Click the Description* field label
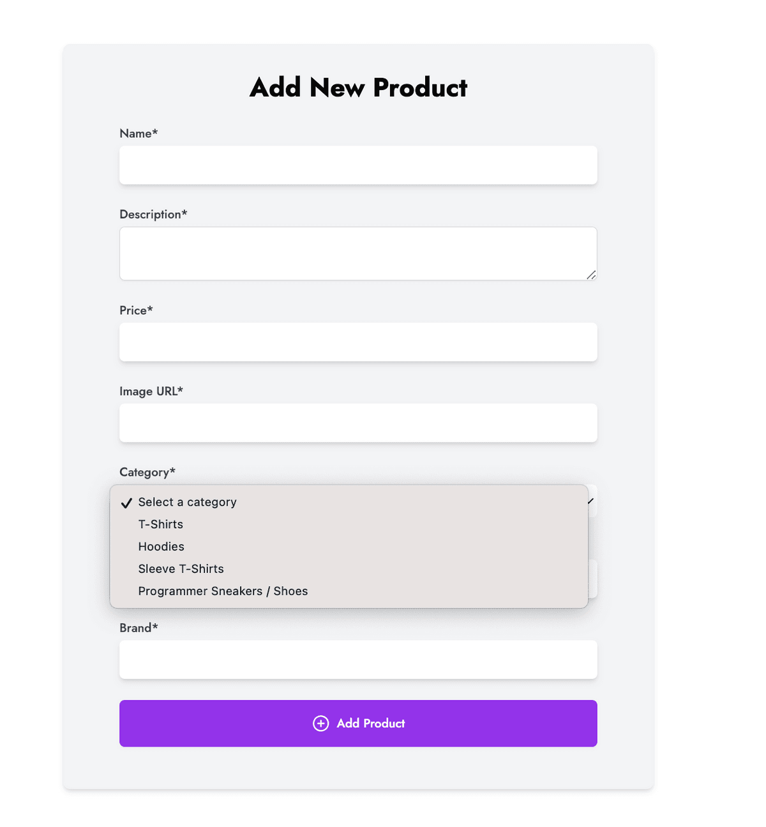 pyautogui.click(x=153, y=215)
